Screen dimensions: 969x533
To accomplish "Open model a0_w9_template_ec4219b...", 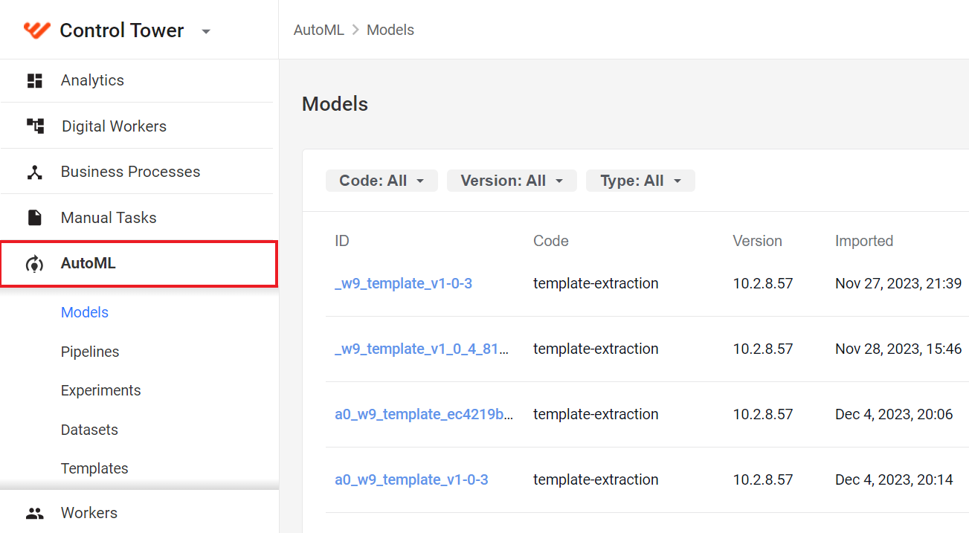I will (424, 414).
